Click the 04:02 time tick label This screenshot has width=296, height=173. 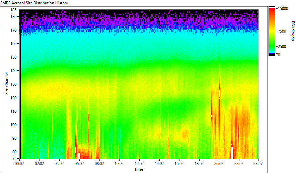click(x=59, y=164)
